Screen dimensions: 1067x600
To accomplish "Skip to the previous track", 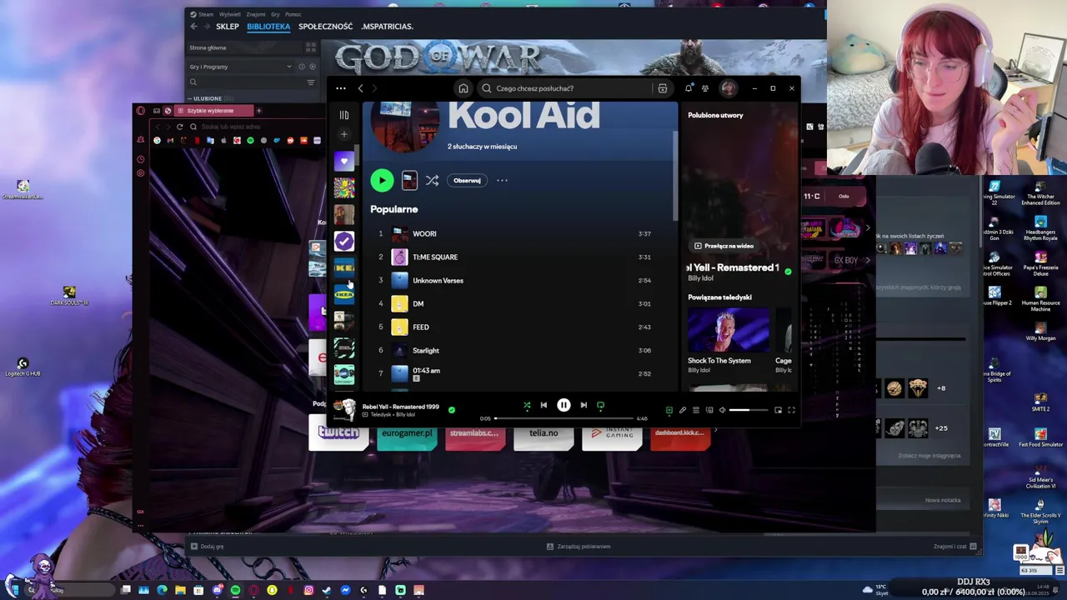I will coord(544,406).
